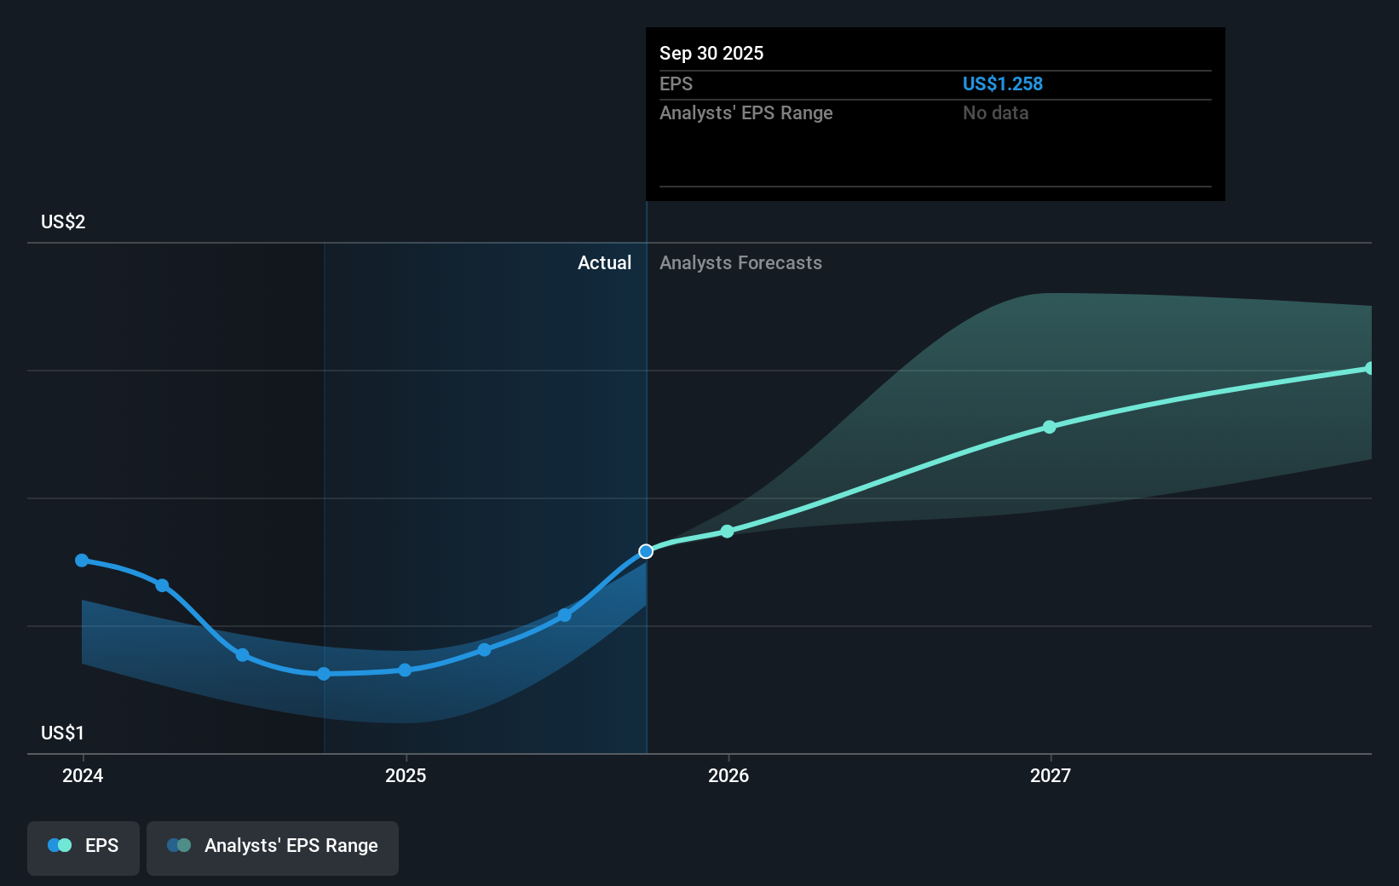The height and width of the screenshot is (886, 1399).
Task: Select the lowest EPS data point near 2025
Action: 324,674
